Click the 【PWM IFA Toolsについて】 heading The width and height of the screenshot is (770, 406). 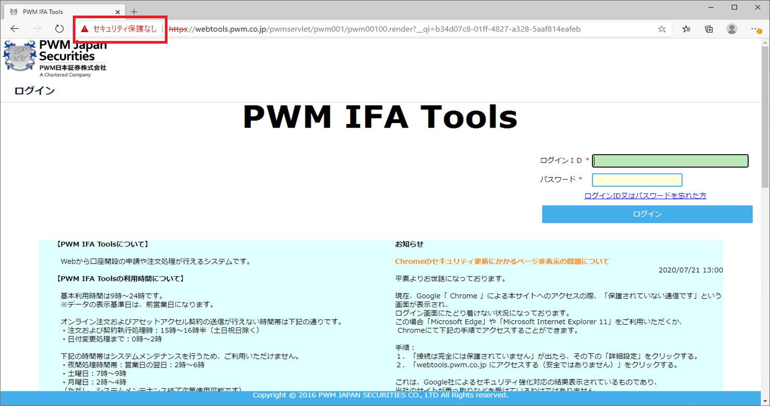(102, 244)
